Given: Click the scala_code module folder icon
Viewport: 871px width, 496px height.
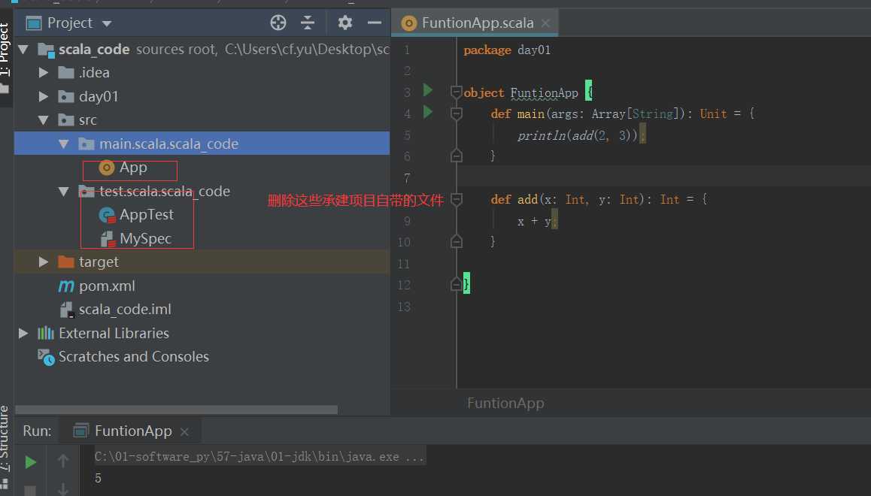Looking at the screenshot, I should pyautogui.click(x=46, y=50).
